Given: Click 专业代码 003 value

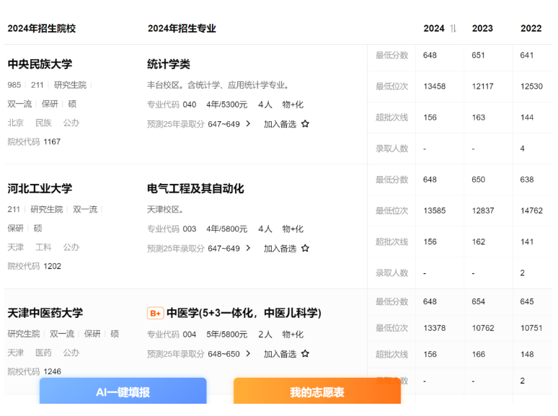Looking at the screenshot, I should [x=190, y=229].
